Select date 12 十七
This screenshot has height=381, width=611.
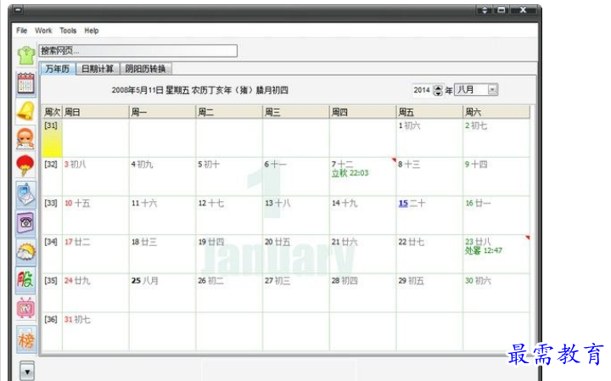229,215
